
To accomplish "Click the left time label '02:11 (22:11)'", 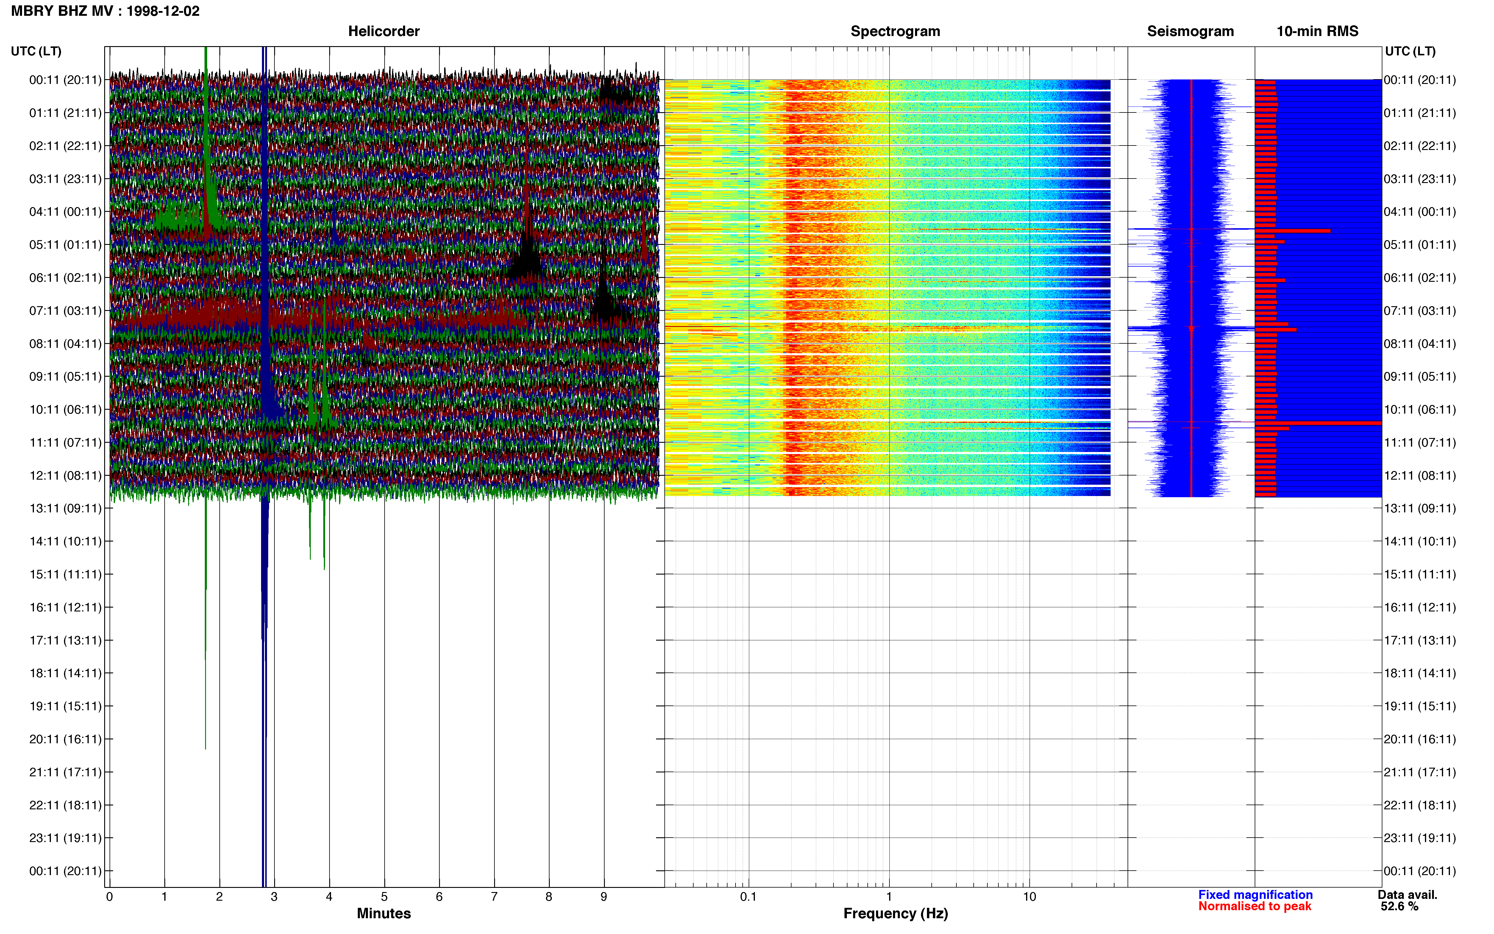I will [65, 146].
